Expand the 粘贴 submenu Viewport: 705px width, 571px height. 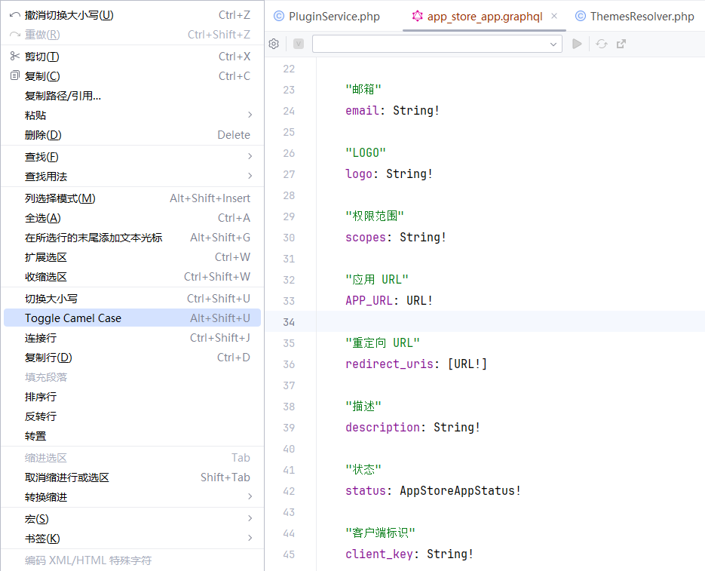pos(250,115)
